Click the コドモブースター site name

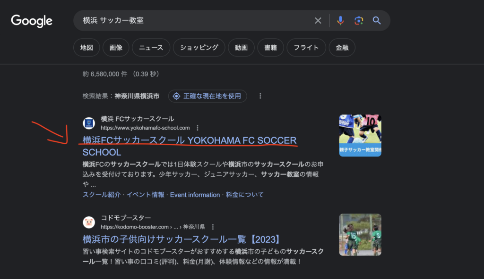point(126,218)
